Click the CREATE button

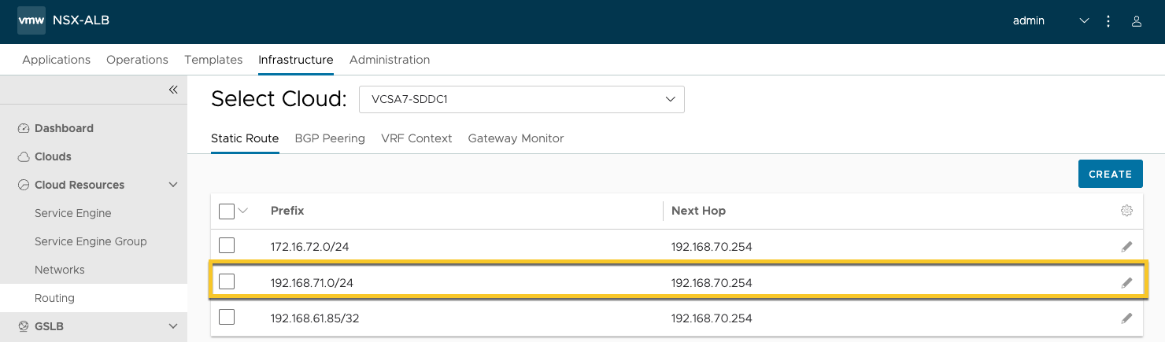pyautogui.click(x=1111, y=174)
